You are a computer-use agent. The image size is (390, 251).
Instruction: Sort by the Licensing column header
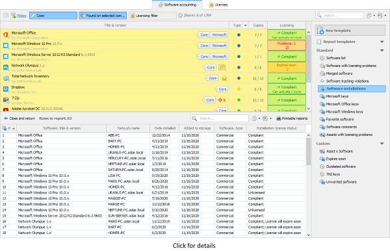[x=287, y=25]
